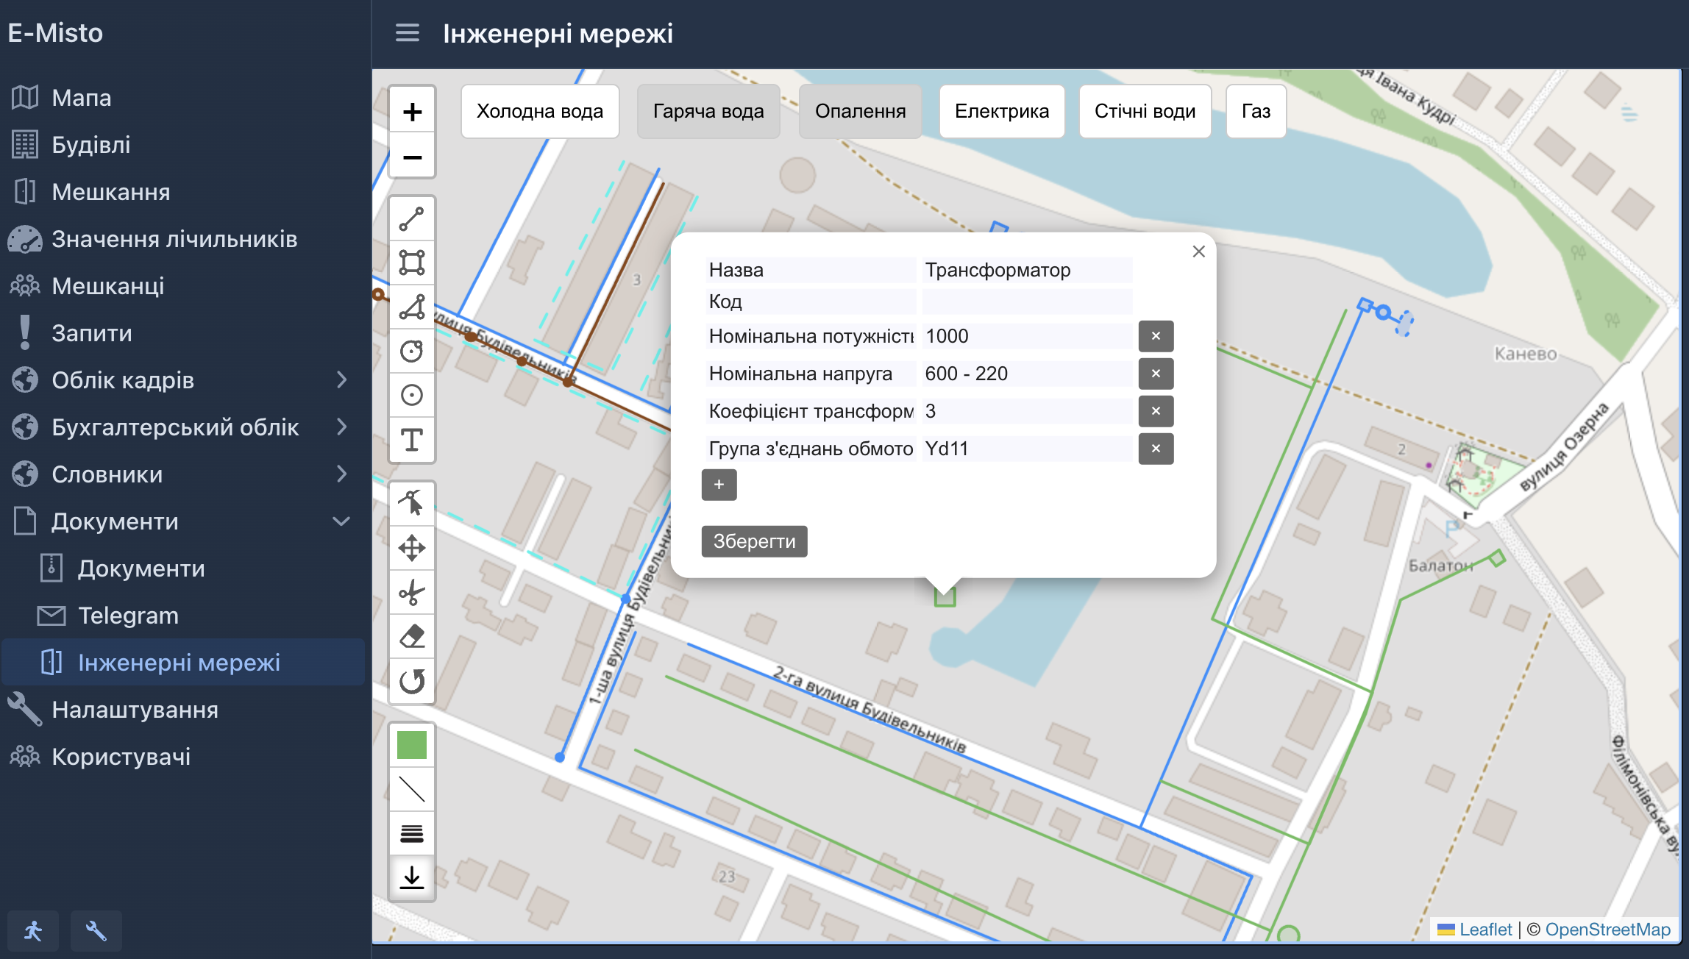Click the move/drag arrows tool
The width and height of the screenshot is (1689, 959).
pyautogui.click(x=411, y=548)
